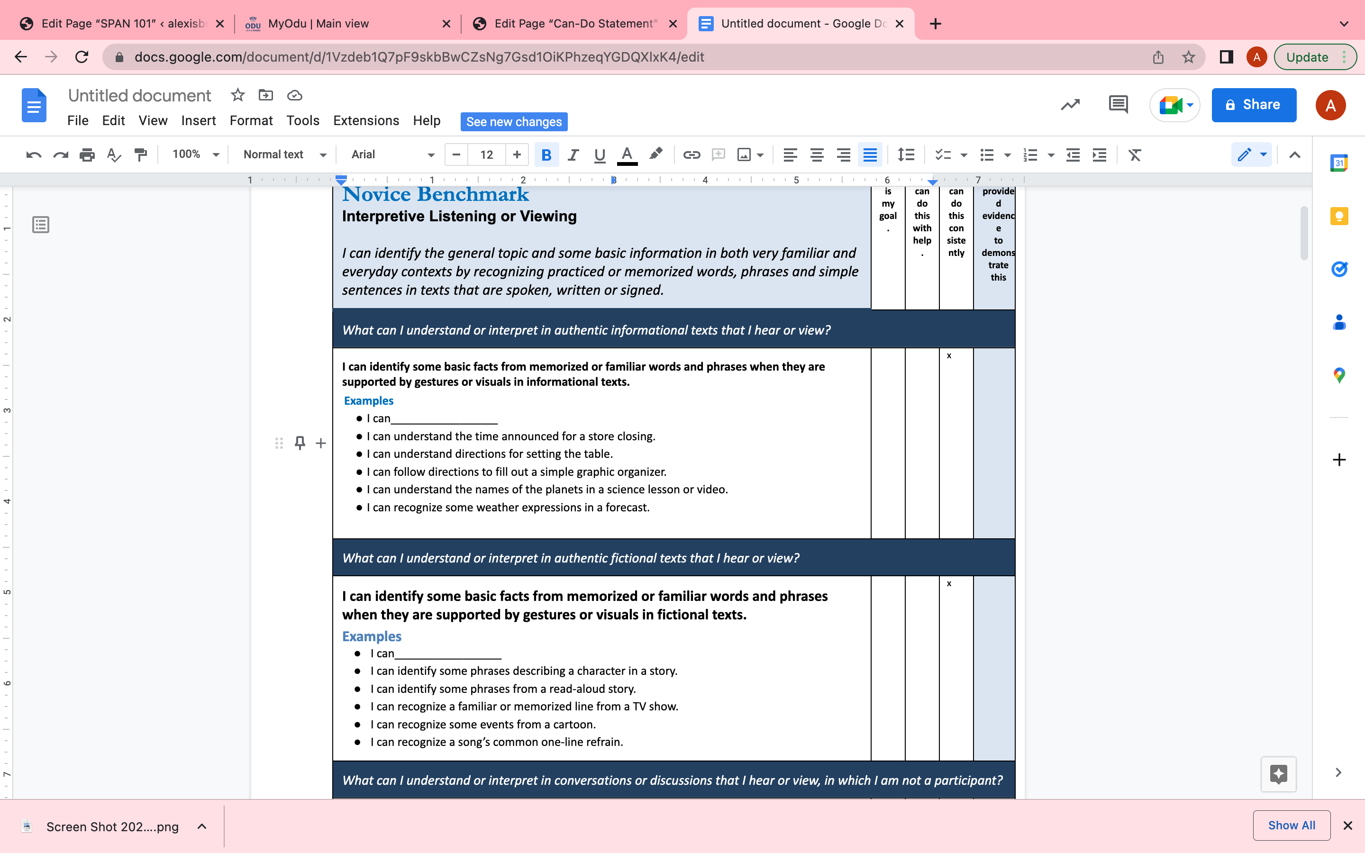Open the View menu
Image resolution: width=1365 pixels, height=853 pixels.
(153, 121)
